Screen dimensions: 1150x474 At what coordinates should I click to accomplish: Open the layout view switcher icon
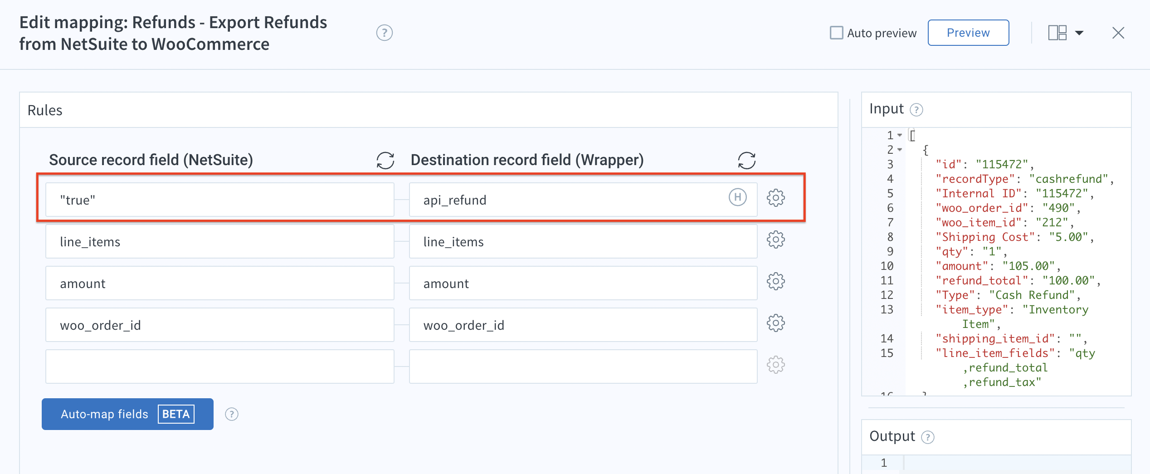[1057, 33]
